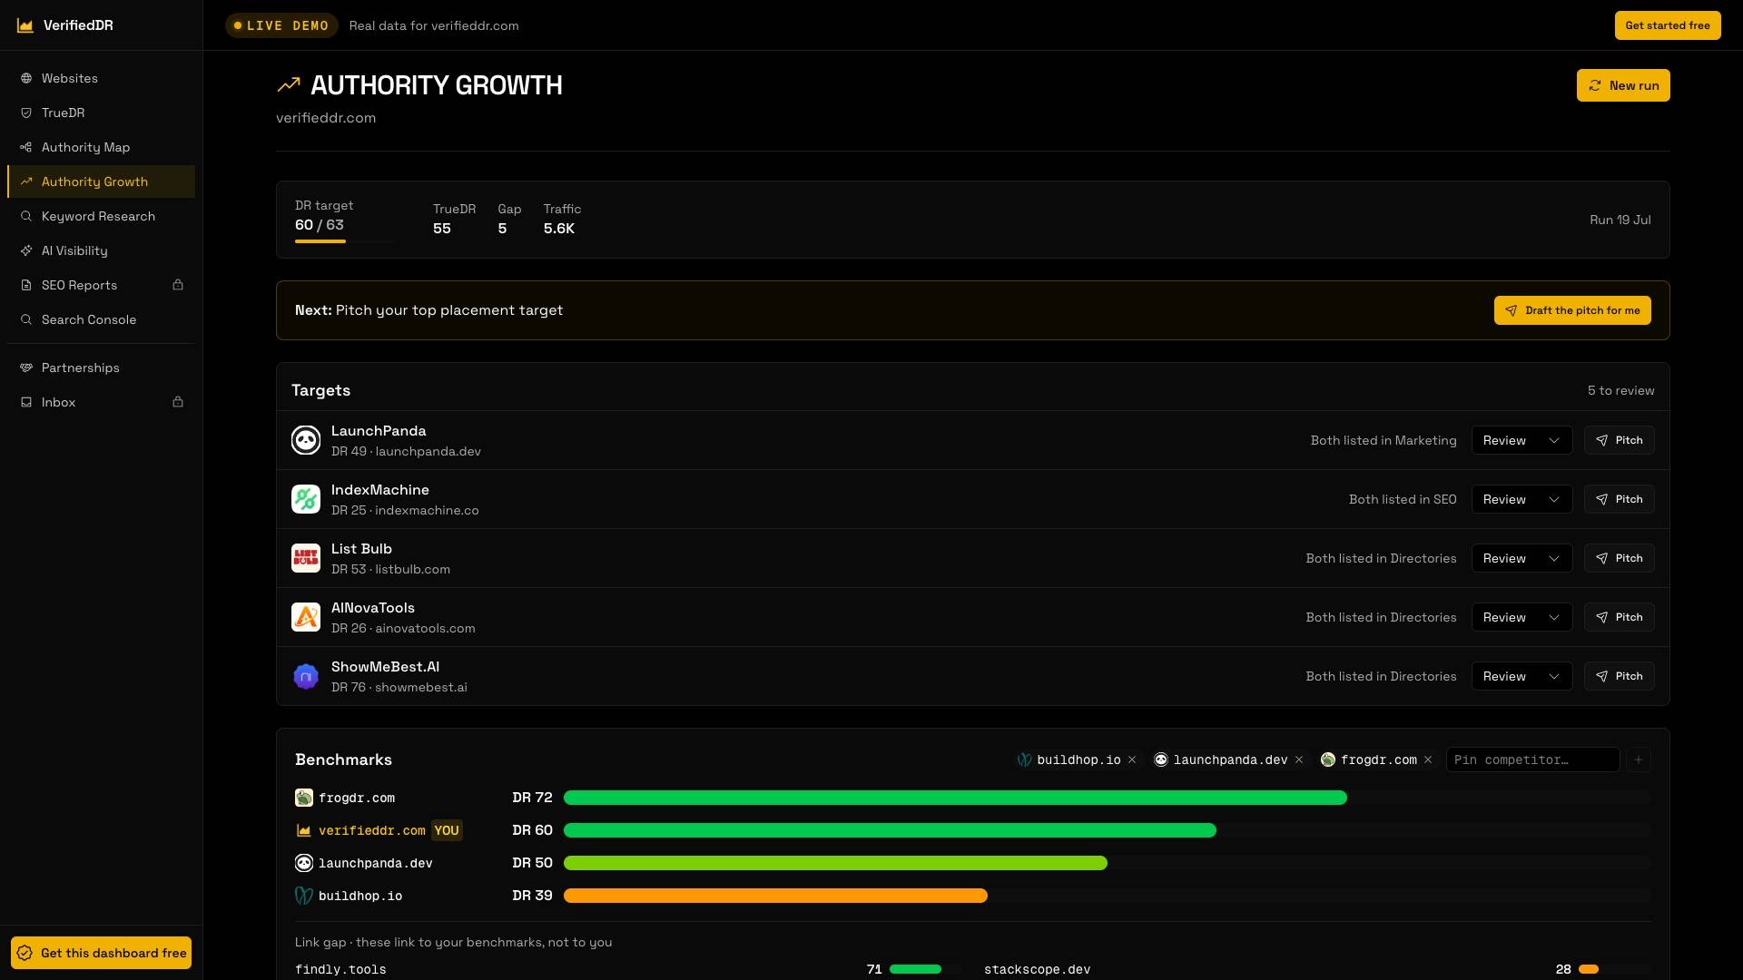
Task: Pitch the AINovaTools target
Action: click(x=1620, y=617)
